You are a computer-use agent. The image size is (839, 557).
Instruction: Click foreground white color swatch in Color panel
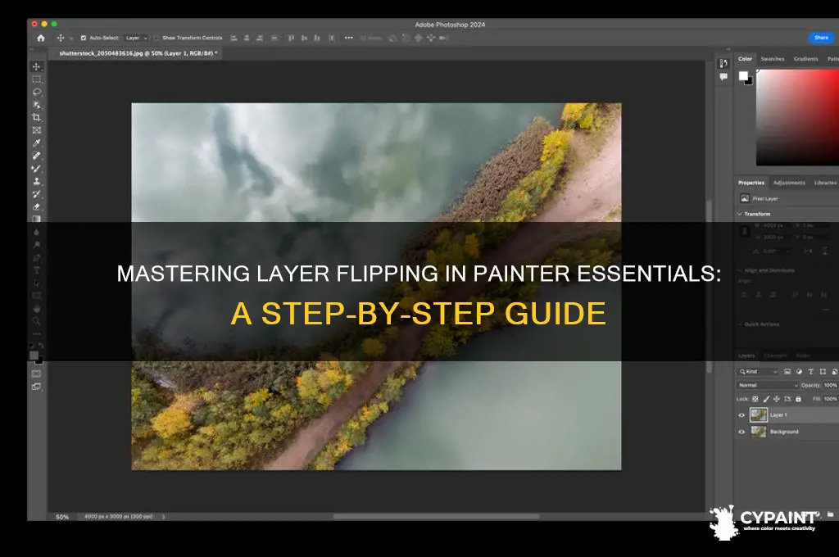click(743, 76)
